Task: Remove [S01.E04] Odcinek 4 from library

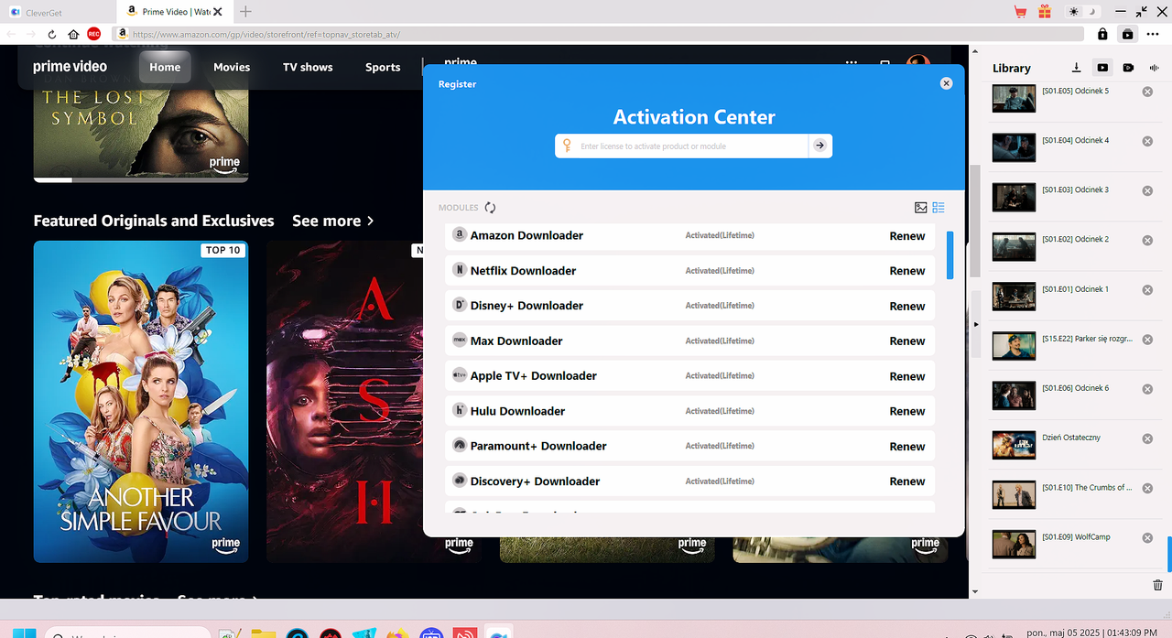Action: tap(1146, 141)
